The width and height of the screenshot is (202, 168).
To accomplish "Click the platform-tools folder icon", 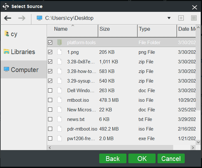I will click(x=60, y=43).
